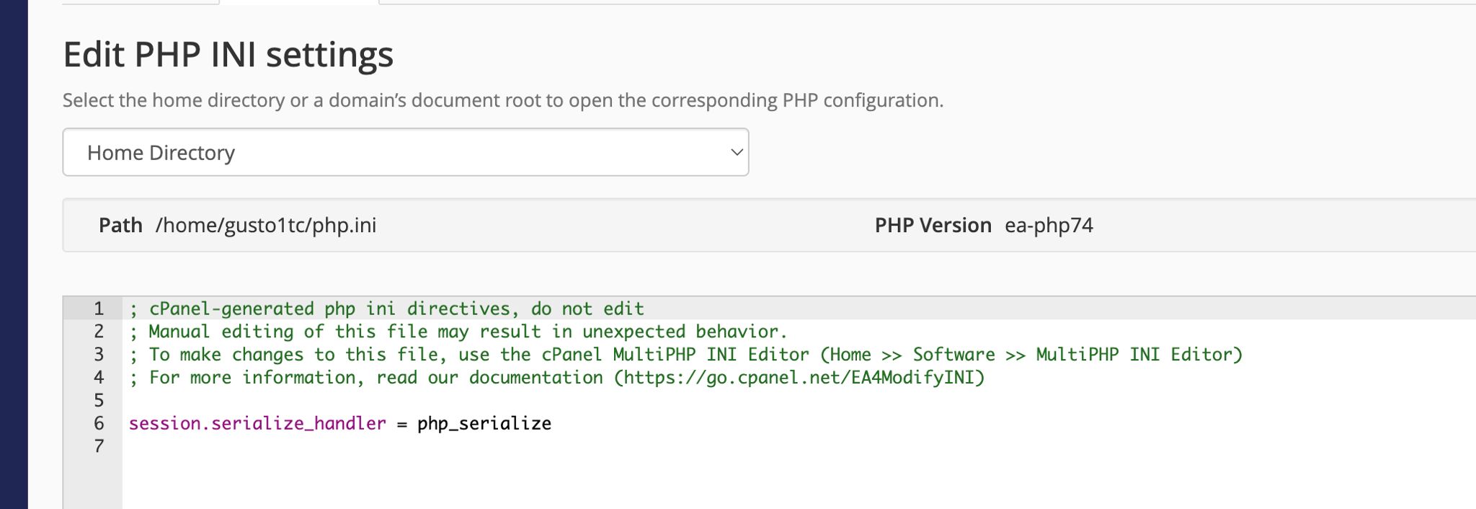Click line number 6 in the gutter
Screen dimensions: 1476x509
99,423
